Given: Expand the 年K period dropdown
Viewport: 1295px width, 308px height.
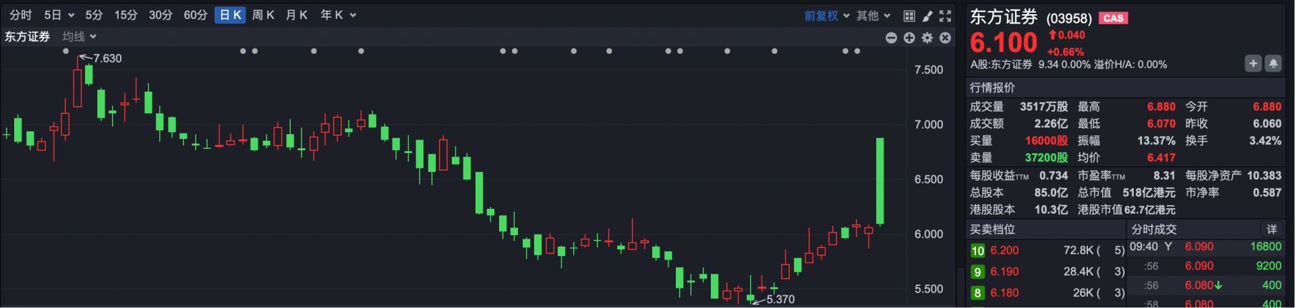Looking at the screenshot, I should (x=338, y=15).
